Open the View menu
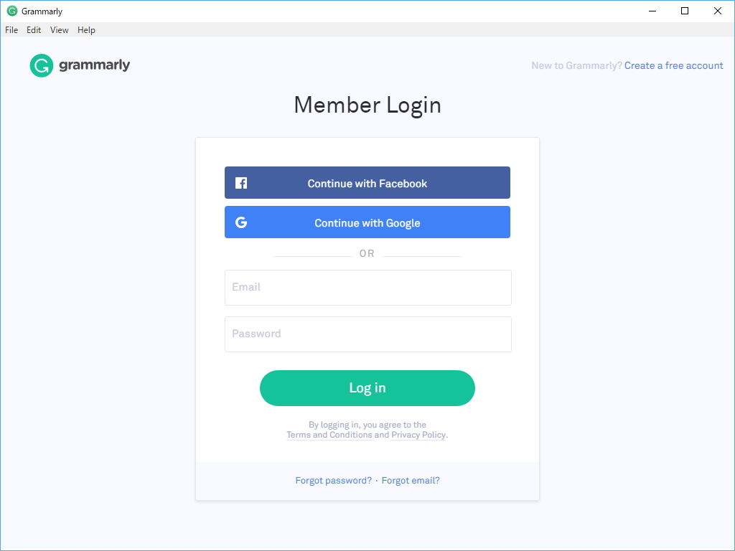 [x=60, y=30]
